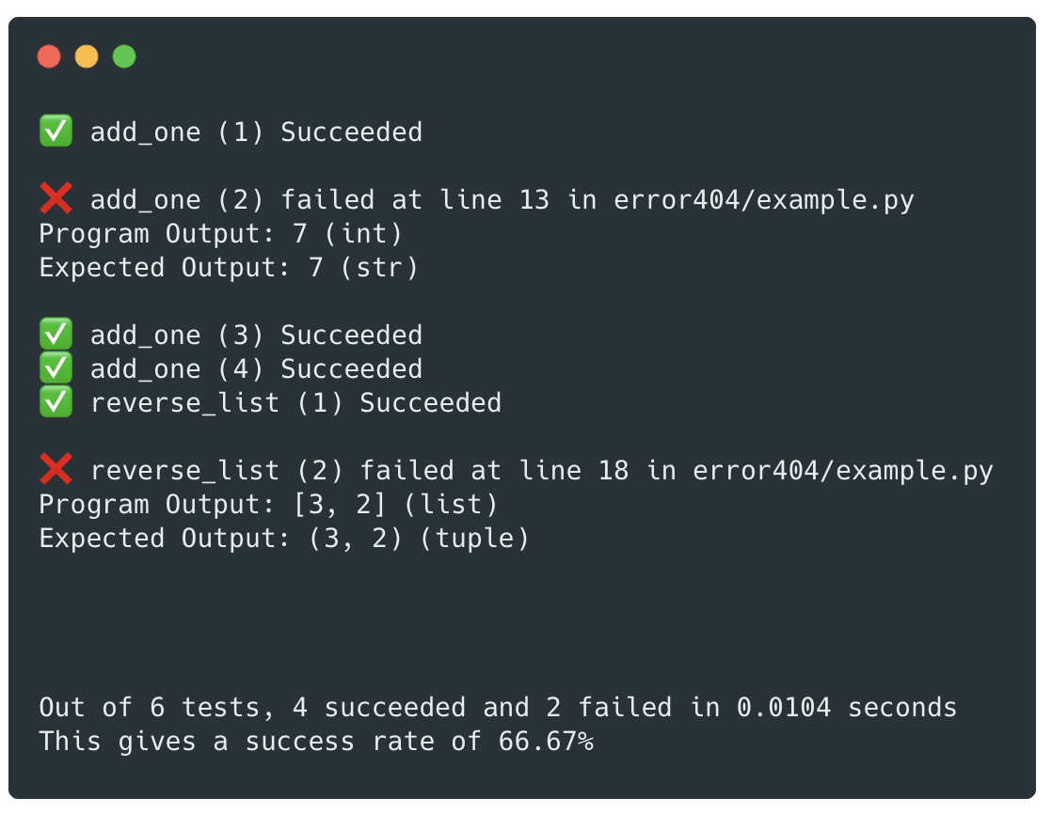Click the yellow minimize window dot
Screen dimensions: 1052x814
(87, 56)
